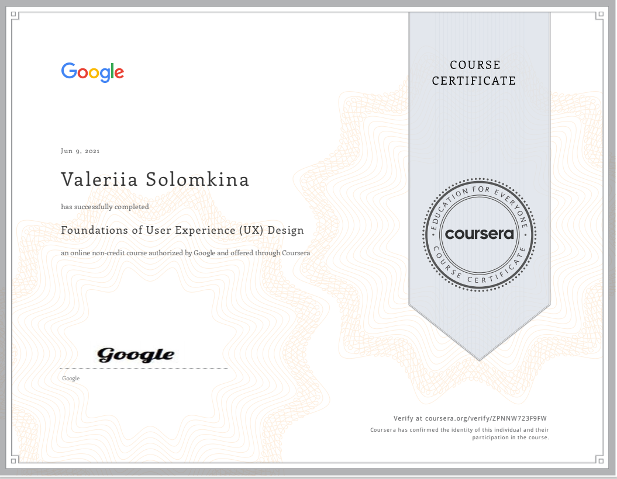This screenshot has width=617, height=479.
Task: Click the 'online non-credit course' description line
Action: click(x=185, y=253)
